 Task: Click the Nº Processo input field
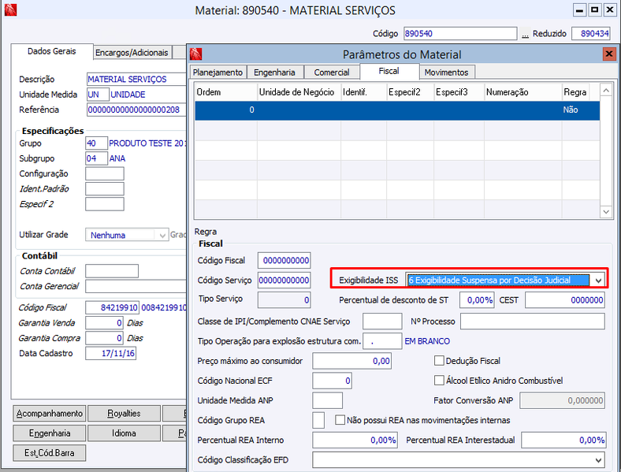pos(532,321)
